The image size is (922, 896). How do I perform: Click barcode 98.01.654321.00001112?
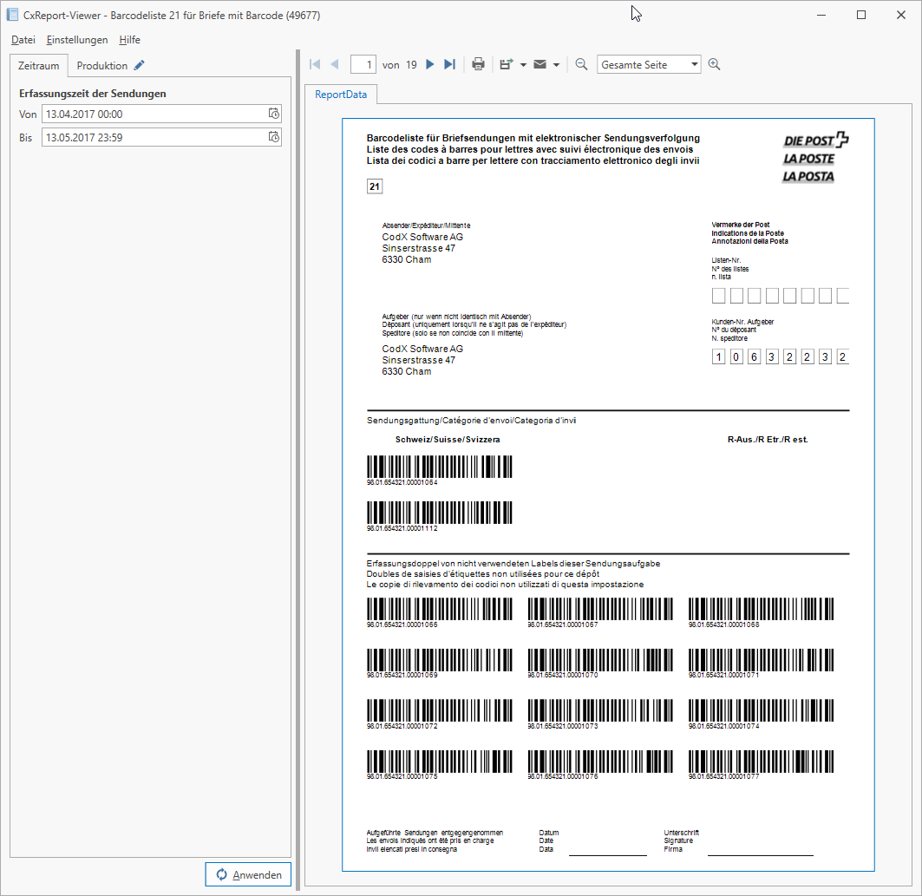point(439,513)
